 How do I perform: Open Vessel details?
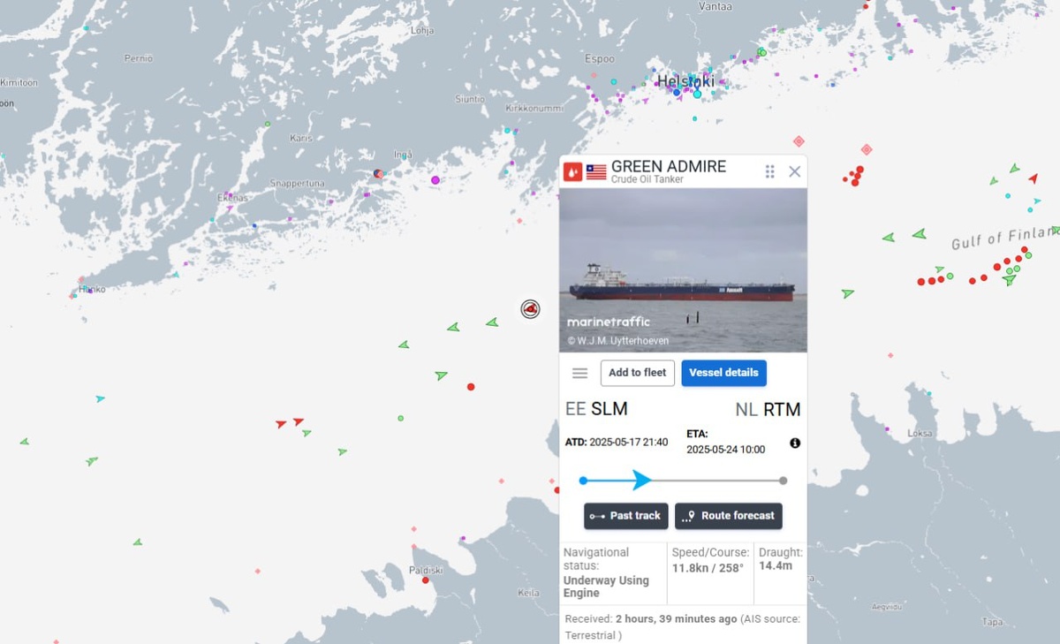723,373
